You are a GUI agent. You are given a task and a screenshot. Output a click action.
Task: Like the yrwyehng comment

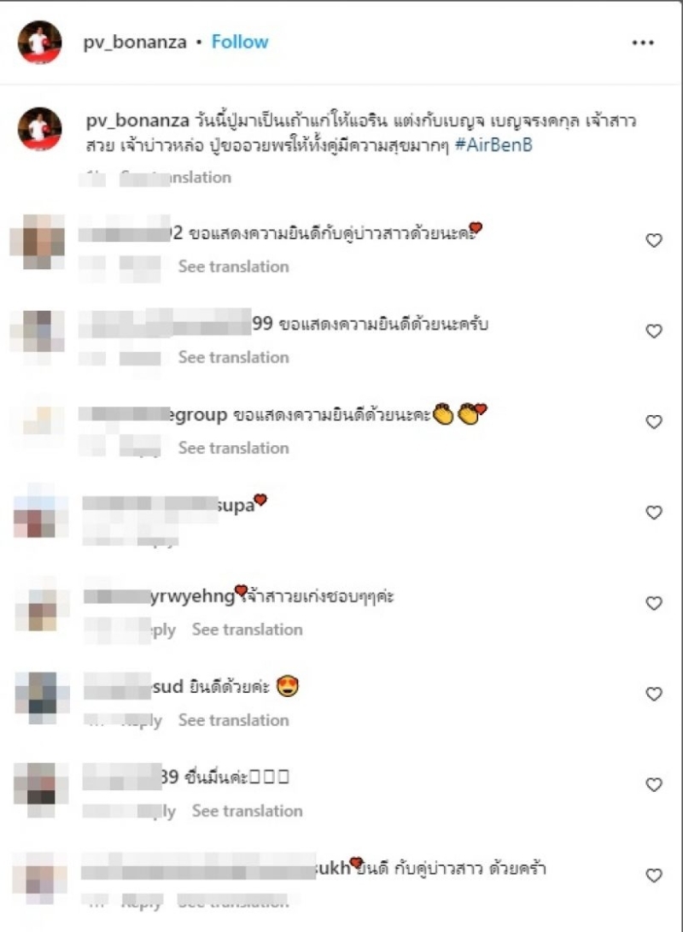[653, 603]
